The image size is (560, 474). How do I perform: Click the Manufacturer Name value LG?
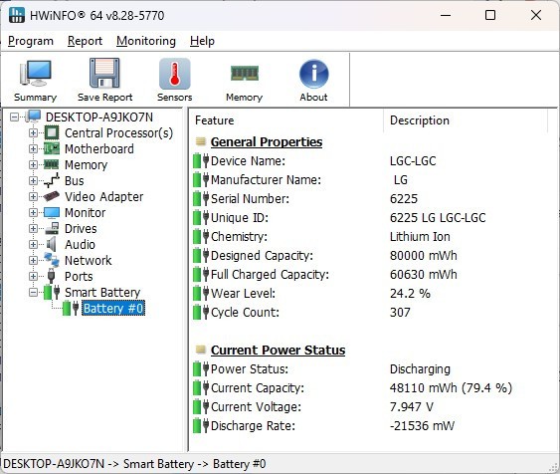point(401,180)
